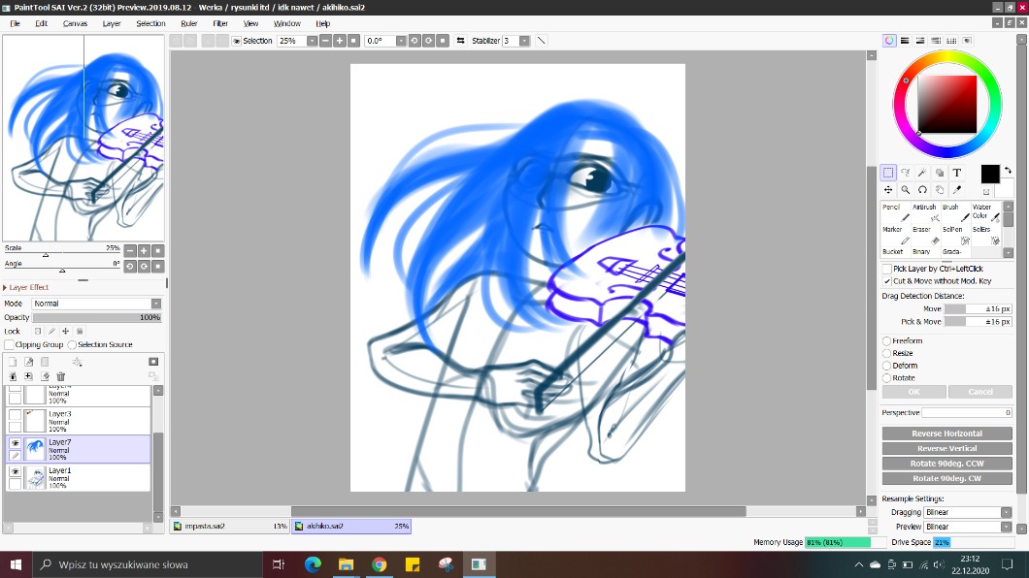This screenshot has width=1029, height=578.
Task: Click the Rotate 90deg. CCW button
Action: [946, 464]
